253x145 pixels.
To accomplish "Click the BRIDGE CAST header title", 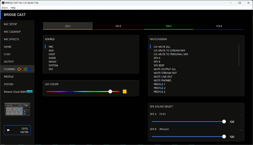I will tap(15, 15).
